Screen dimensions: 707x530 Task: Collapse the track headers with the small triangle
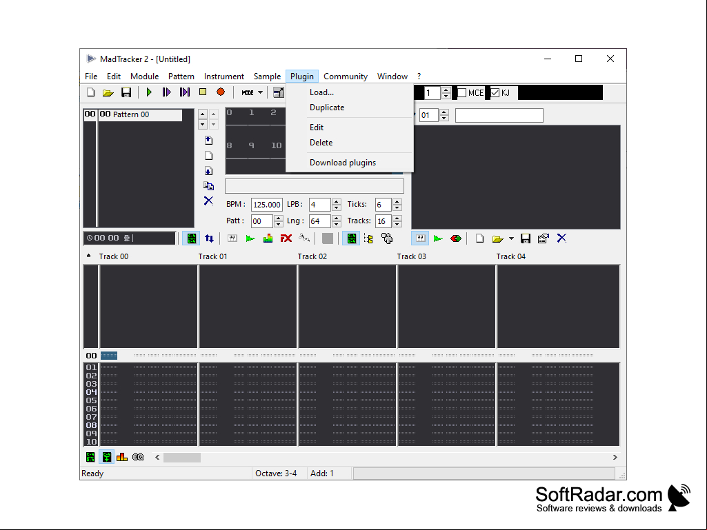pyautogui.click(x=88, y=256)
